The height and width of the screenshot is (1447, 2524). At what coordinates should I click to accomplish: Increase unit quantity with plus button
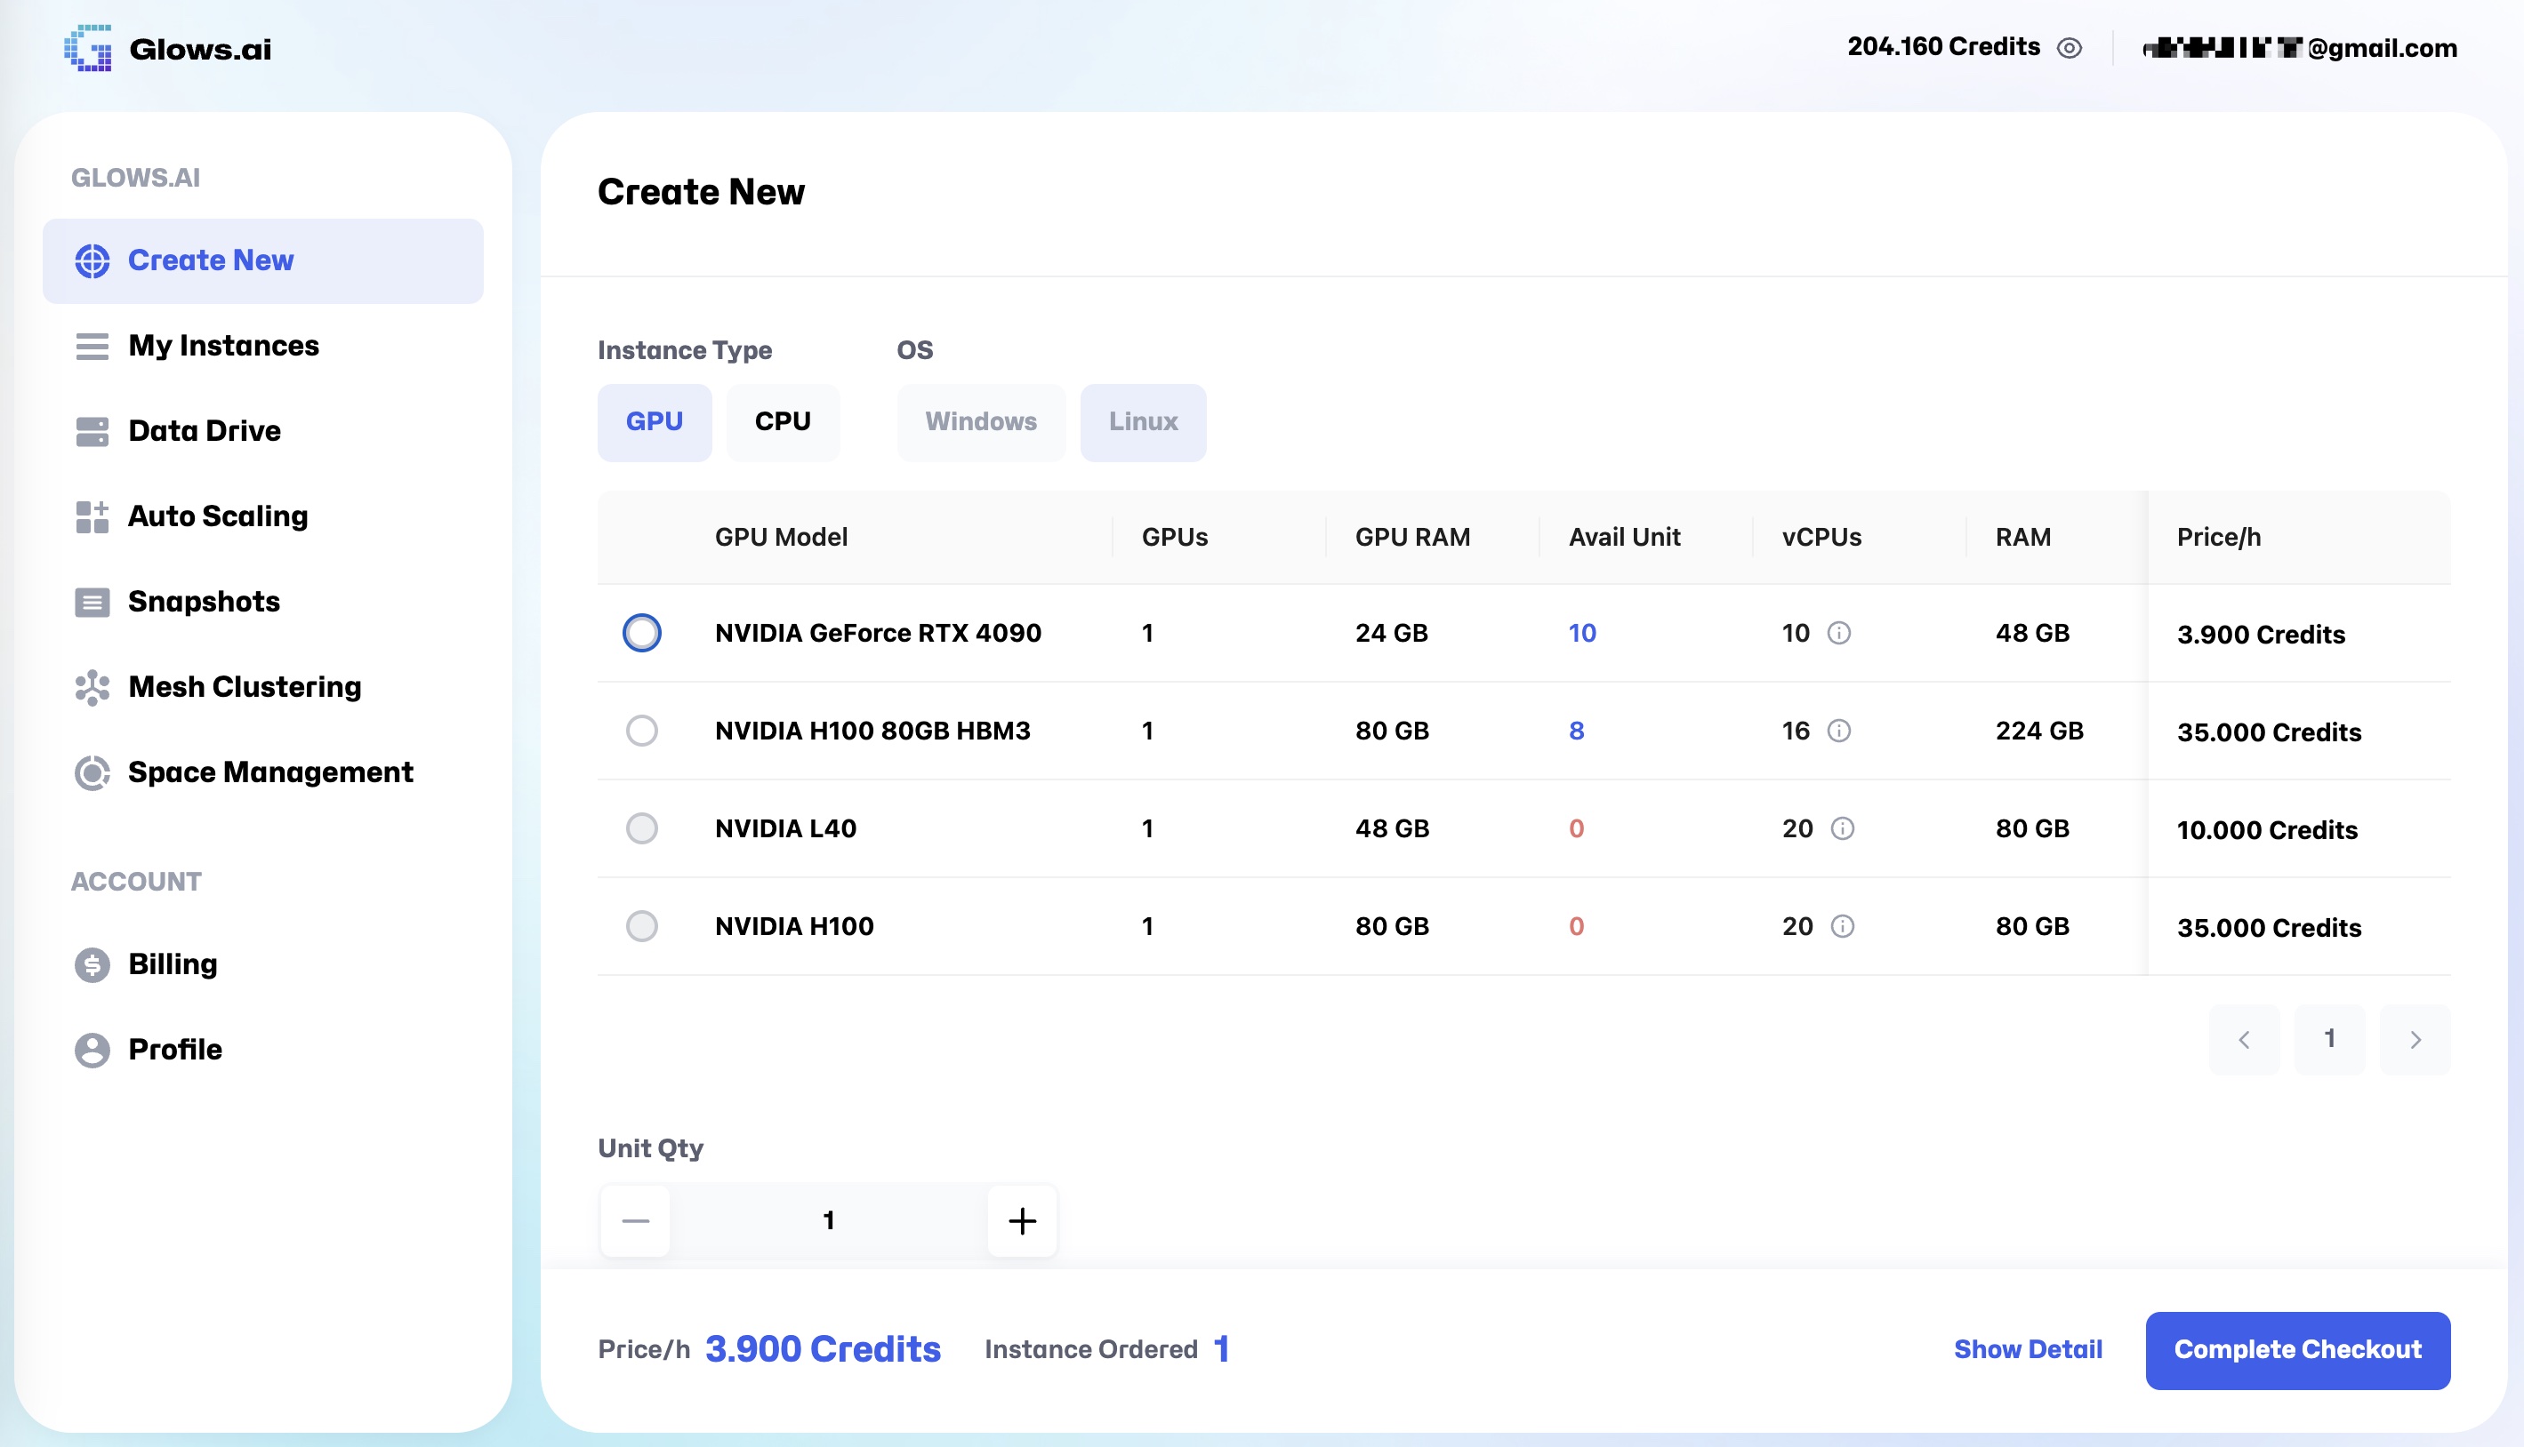coord(1021,1220)
